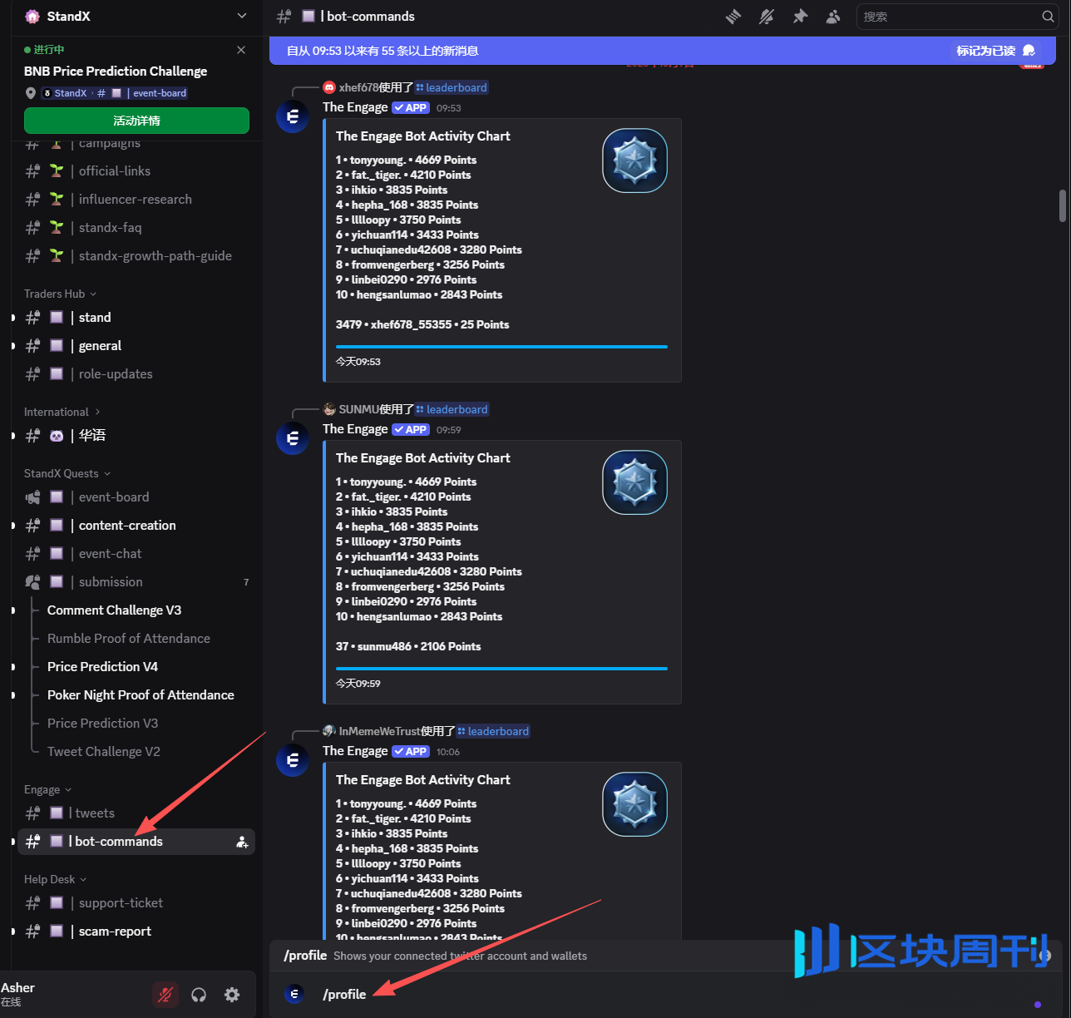Click the search magnifier icon
This screenshot has height=1018, width=1071.
1048,17
